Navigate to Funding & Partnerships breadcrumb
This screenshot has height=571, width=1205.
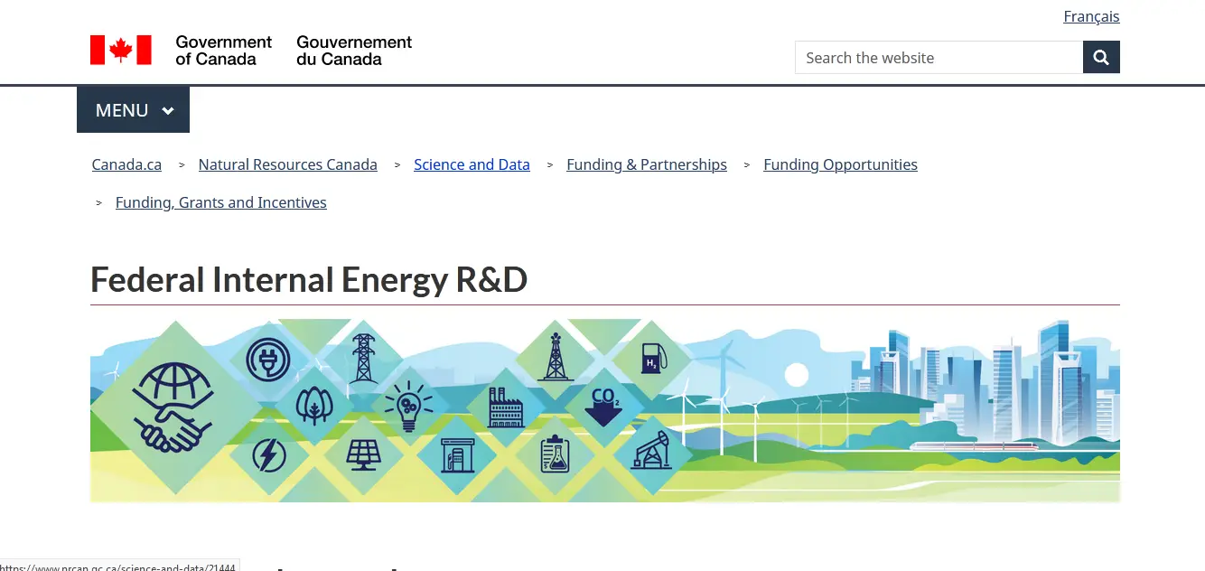coord(646,164)
